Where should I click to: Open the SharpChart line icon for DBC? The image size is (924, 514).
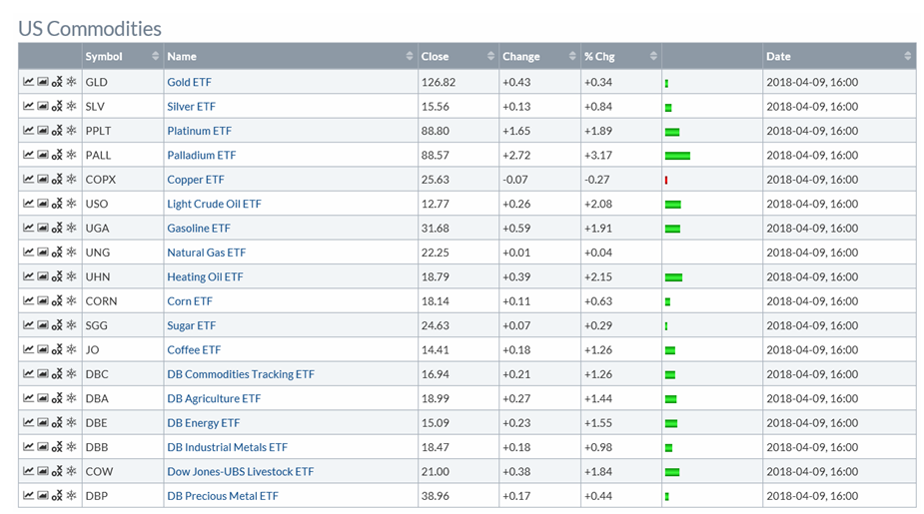pyautogui.click(x=28, y=374)
